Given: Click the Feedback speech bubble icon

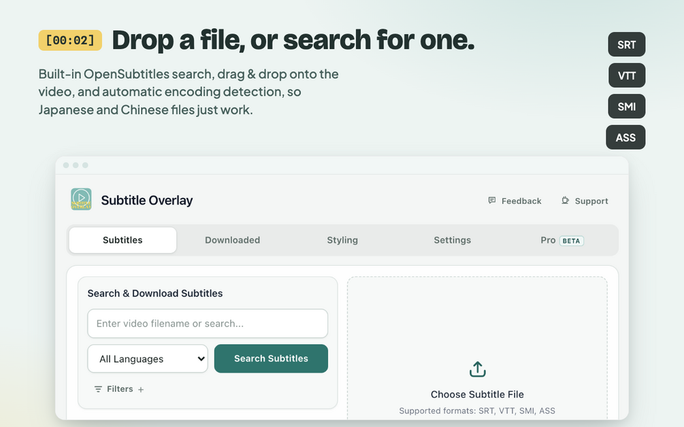Looking at the screenshot, I should [x=491, y=201].
